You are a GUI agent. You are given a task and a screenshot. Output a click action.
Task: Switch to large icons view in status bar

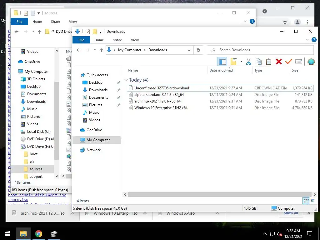pyautogui.click(x=312, y=201)
